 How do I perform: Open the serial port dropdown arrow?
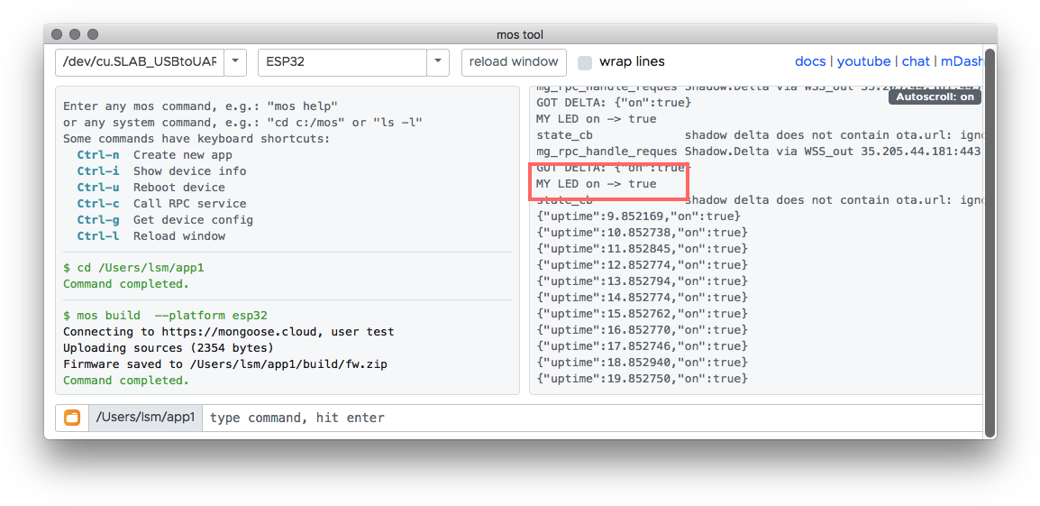pyautogui.click(x=235, y=62)
